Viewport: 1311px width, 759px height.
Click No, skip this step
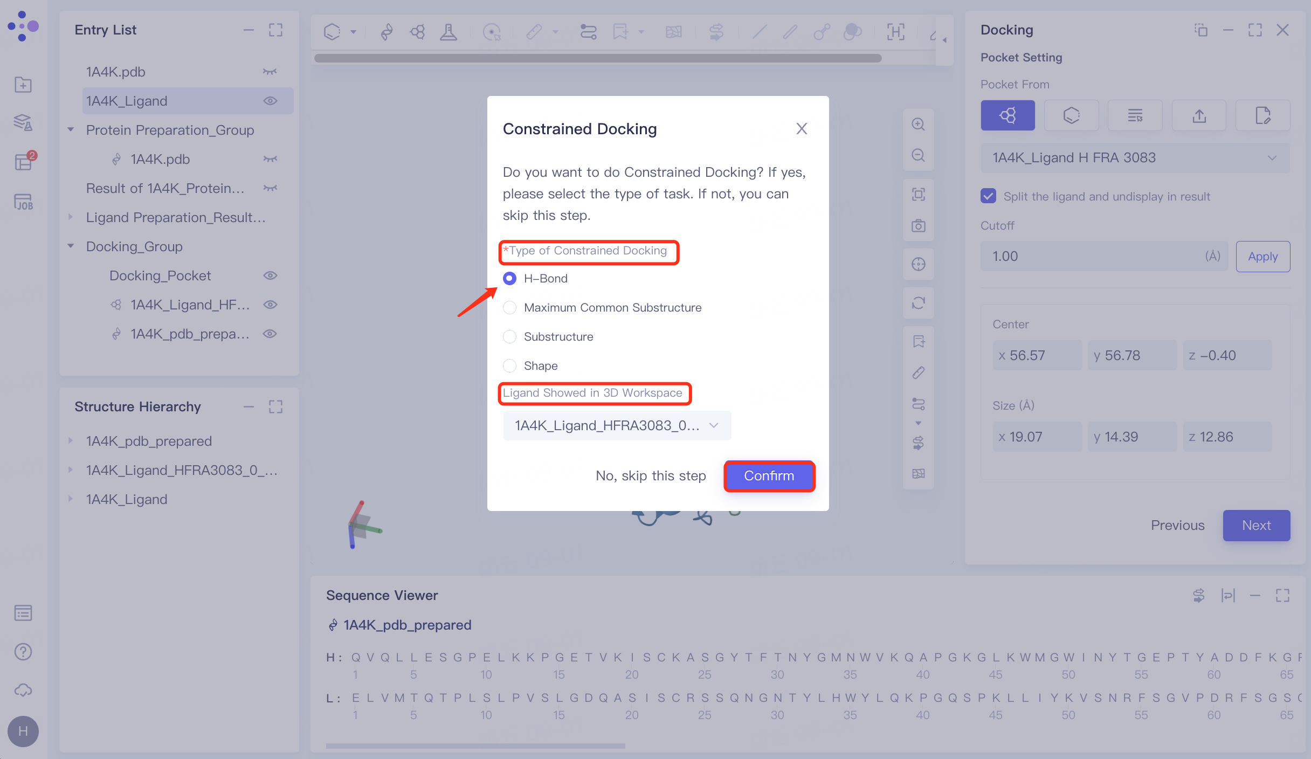[x=651, y=476]
